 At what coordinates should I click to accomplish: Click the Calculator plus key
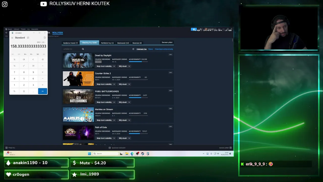click(x=43, y=85)
